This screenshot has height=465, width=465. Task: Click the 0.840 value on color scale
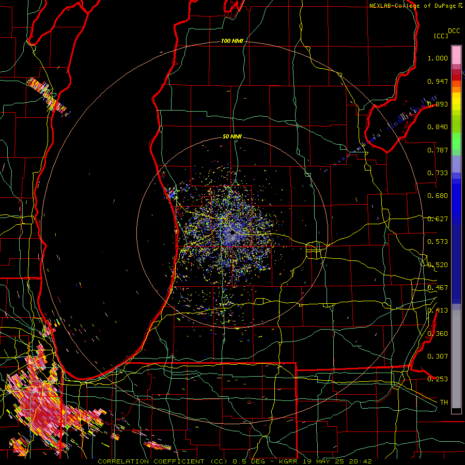pyautogui.click(x=438, y=127)
